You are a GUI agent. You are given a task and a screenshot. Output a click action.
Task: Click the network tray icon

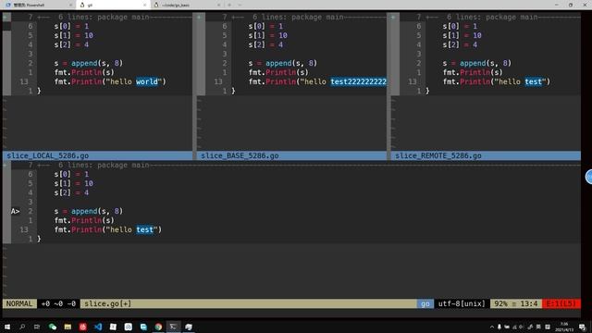coord(514,327)
